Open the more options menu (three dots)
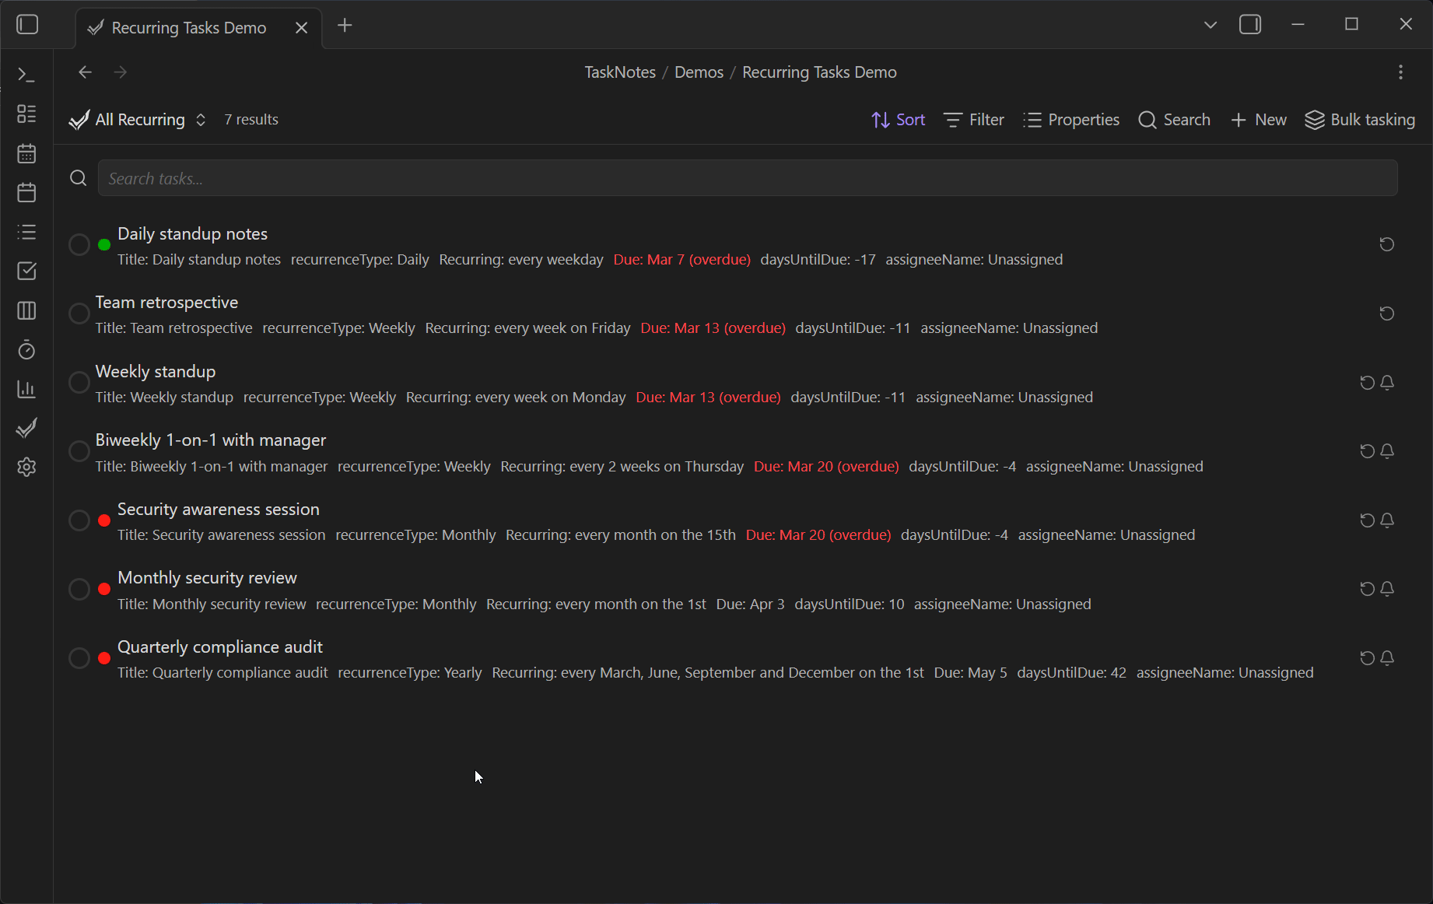The image size is (1433, 904). coord(1400,72)
